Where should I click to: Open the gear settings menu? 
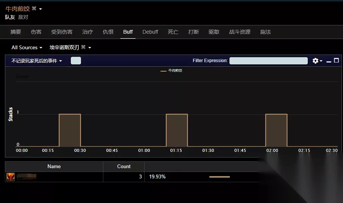[x=317, y=61]
